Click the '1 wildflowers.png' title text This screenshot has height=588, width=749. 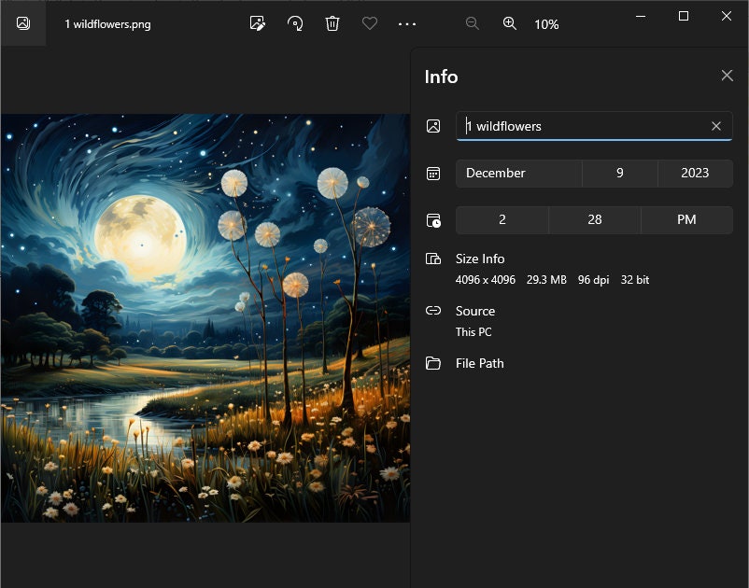click(x=108, y=24)
